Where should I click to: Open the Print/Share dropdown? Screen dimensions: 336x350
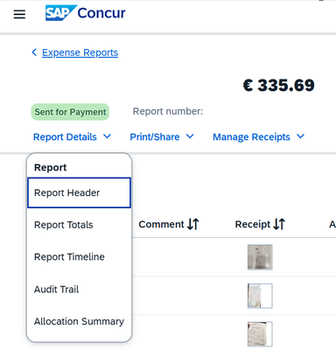click(x=162, y=136)
